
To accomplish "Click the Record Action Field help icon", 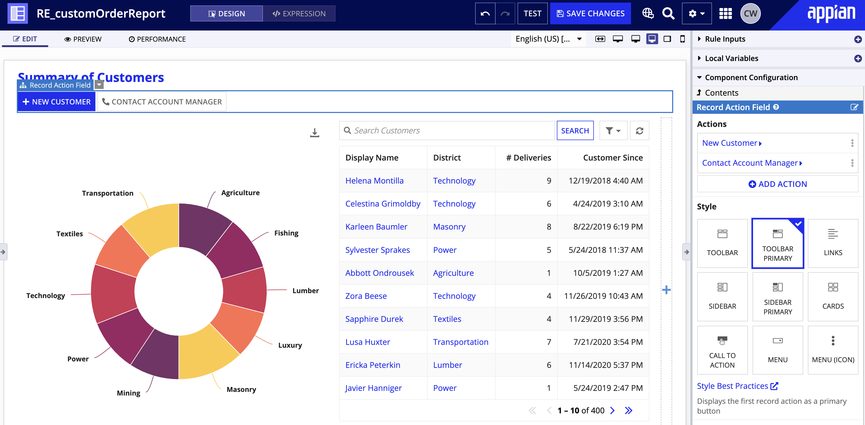I will click(776, 107).
